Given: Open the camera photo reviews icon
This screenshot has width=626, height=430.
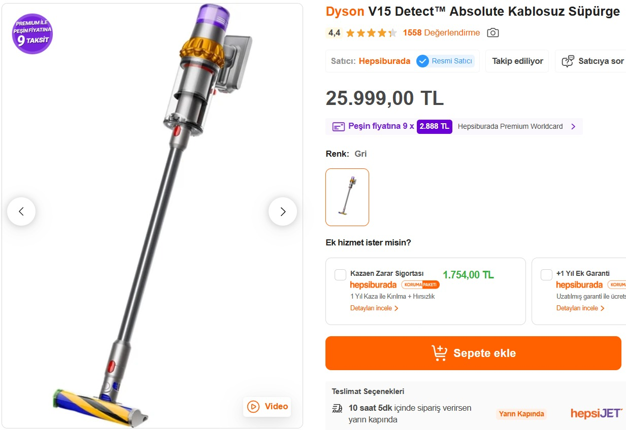Looking at the screenshot, I should point(492,33).
